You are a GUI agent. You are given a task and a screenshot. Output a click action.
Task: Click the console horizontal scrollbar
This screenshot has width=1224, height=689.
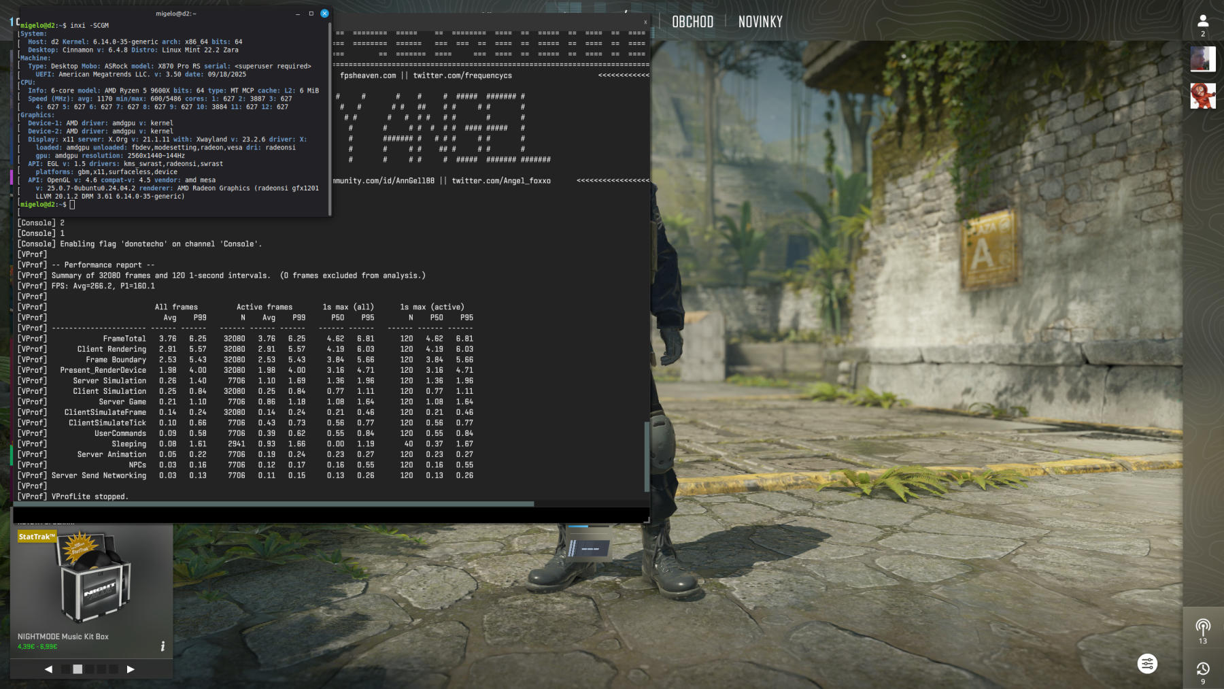pyautogui.click(x=272, y=504)
